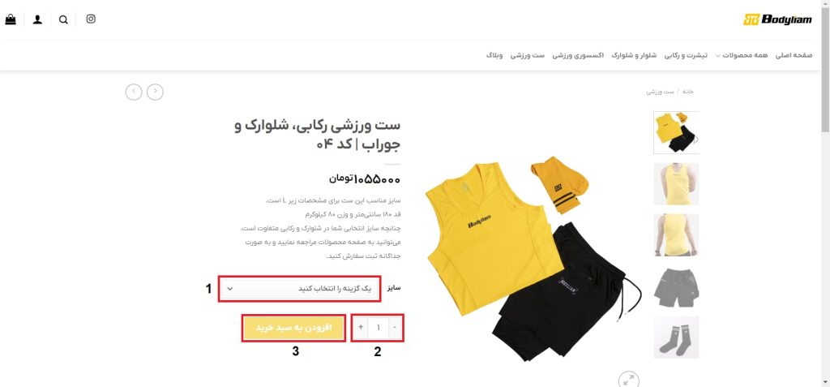The height and width of the screenshot is (387, 830).
Task: Open the user account icon
Action: click(x=37, y=19)
